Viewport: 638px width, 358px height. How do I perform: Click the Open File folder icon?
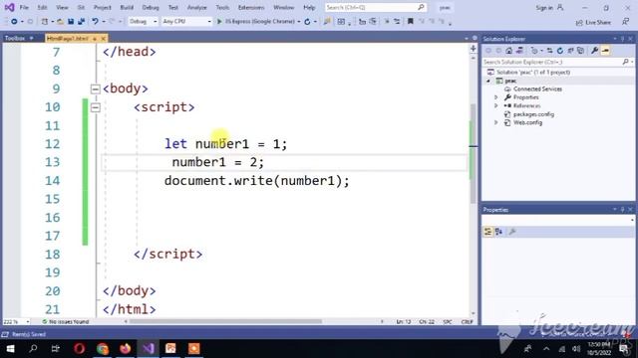point(60,22)
